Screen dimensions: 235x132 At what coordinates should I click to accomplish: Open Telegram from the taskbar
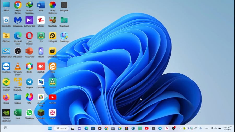click(160, 128)
